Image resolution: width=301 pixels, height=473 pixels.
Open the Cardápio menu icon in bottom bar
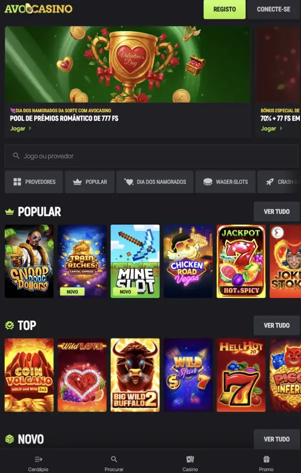[x=38, y=459]
